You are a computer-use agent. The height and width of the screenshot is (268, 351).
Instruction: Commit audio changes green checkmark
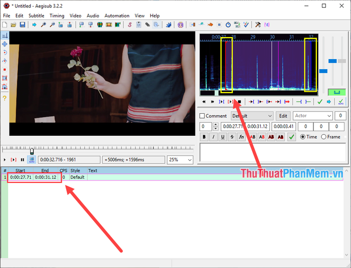coord(320,102)
